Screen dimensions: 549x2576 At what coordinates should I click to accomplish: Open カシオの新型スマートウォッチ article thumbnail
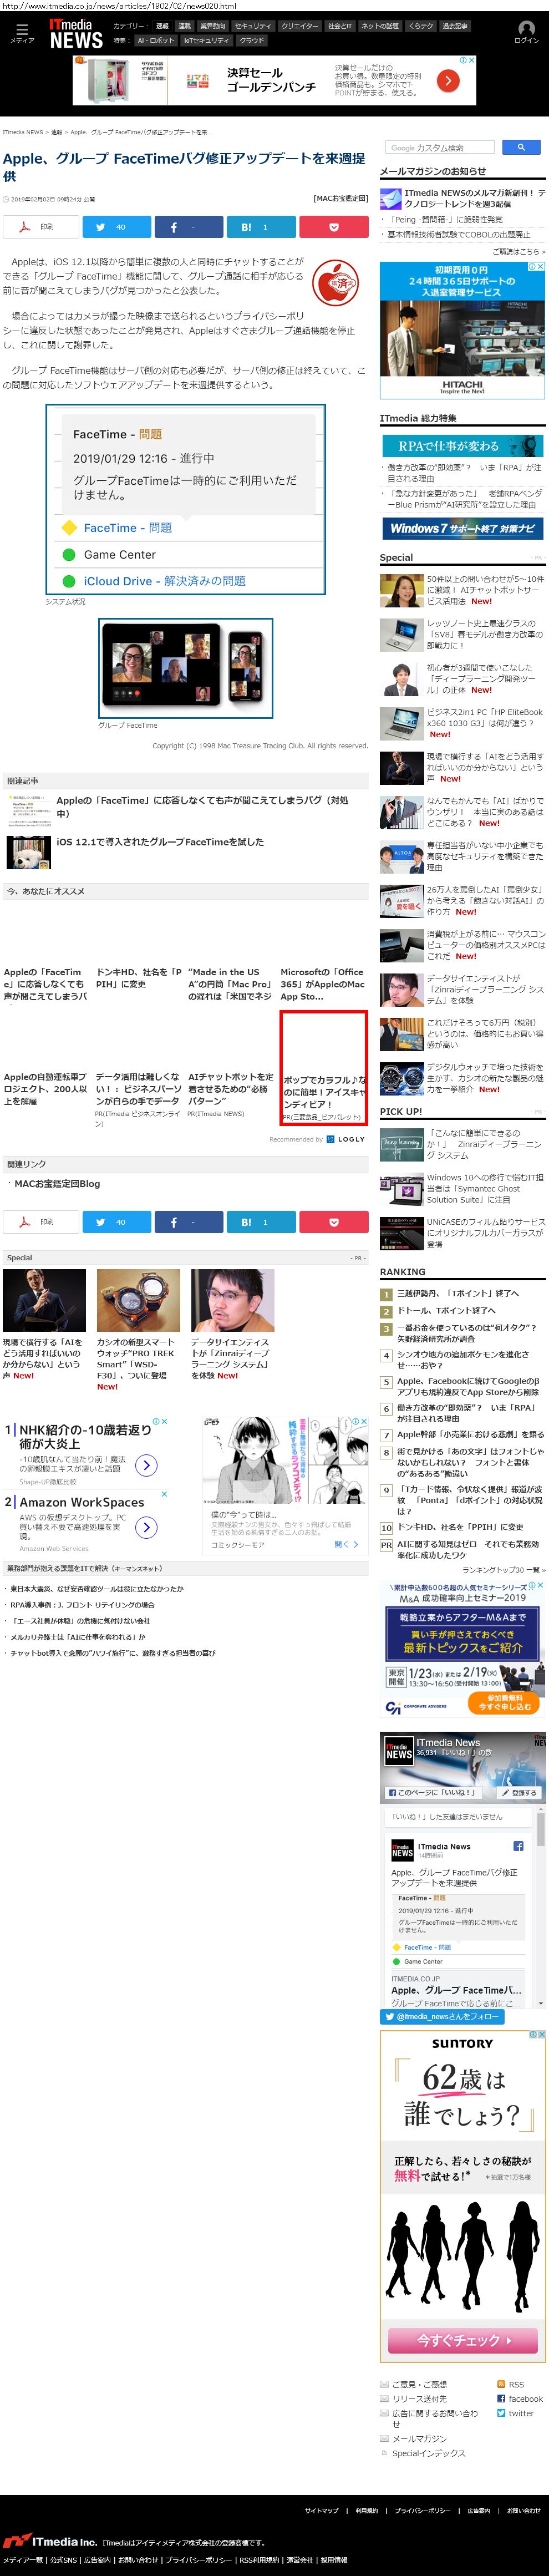[138, 1300]
